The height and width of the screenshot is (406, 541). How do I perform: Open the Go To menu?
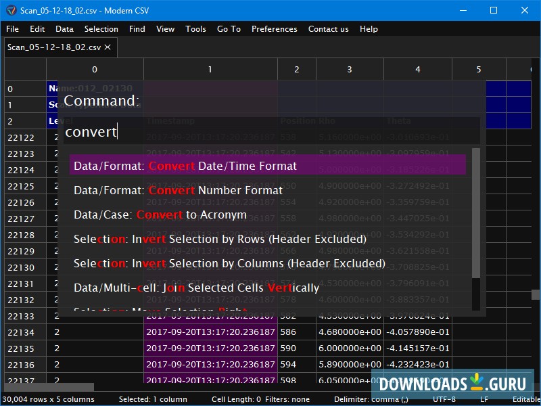click(229, 29)
